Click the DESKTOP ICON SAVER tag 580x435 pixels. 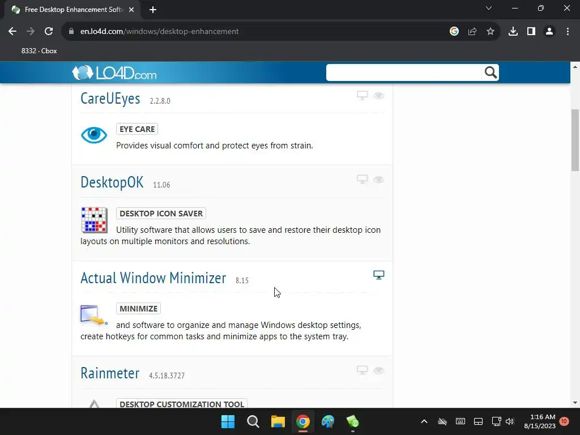(161, 214)
